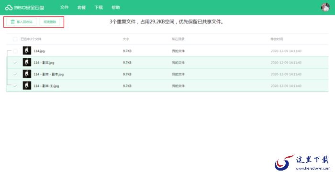Click the modified time in the 114 - 副本 (1).jpg row
The image size is (335, 172).
pos(286,86)
